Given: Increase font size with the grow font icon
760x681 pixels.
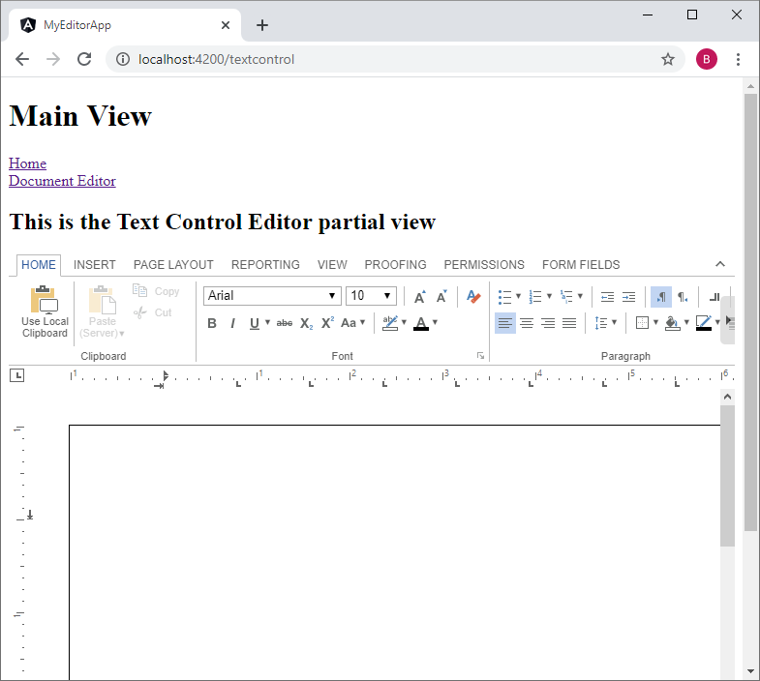Looking at the screenshot, I should [x=420, y=296].
